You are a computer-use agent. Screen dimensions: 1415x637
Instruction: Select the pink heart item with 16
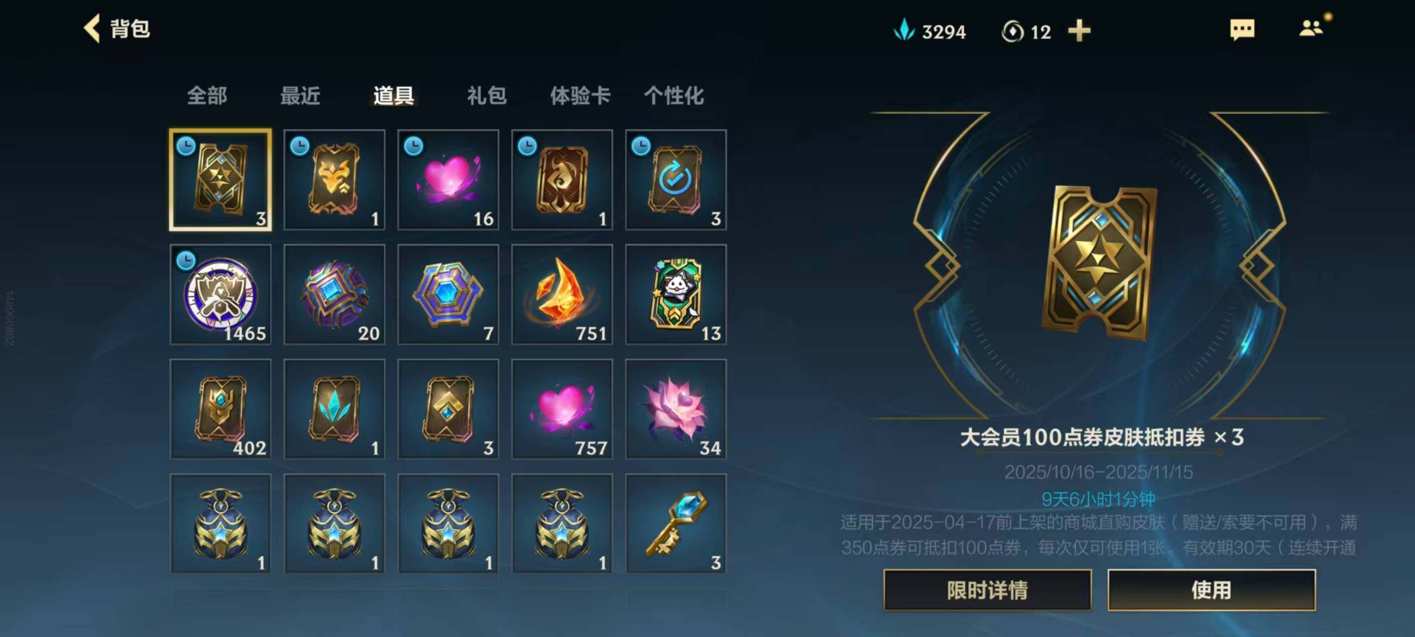[448, 180]
